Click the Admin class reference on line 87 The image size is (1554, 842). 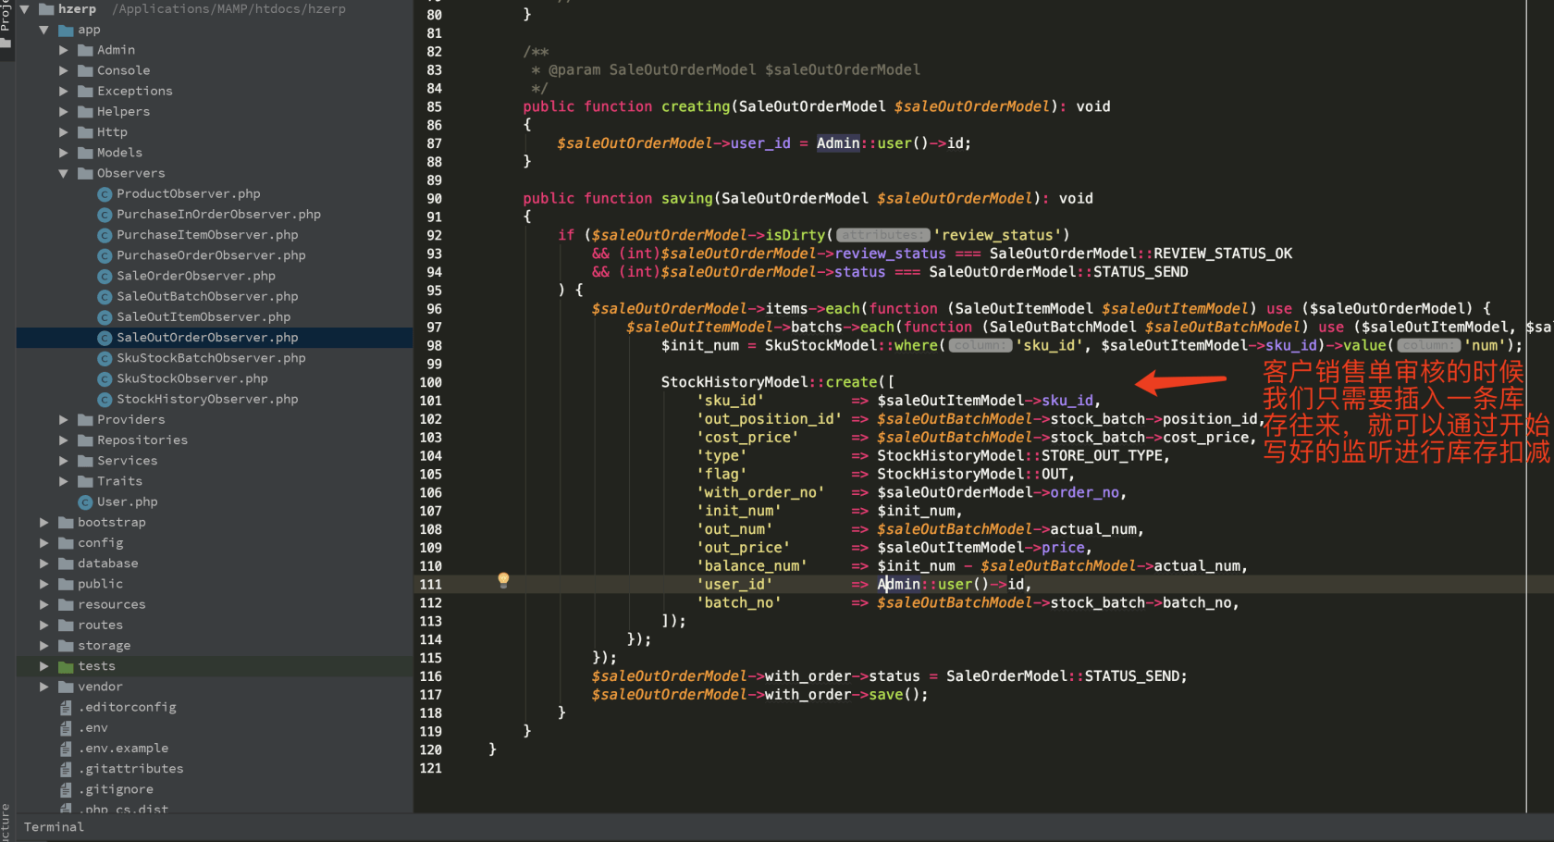coord(838,143)
